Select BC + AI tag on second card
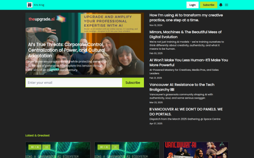 [104, 147]
